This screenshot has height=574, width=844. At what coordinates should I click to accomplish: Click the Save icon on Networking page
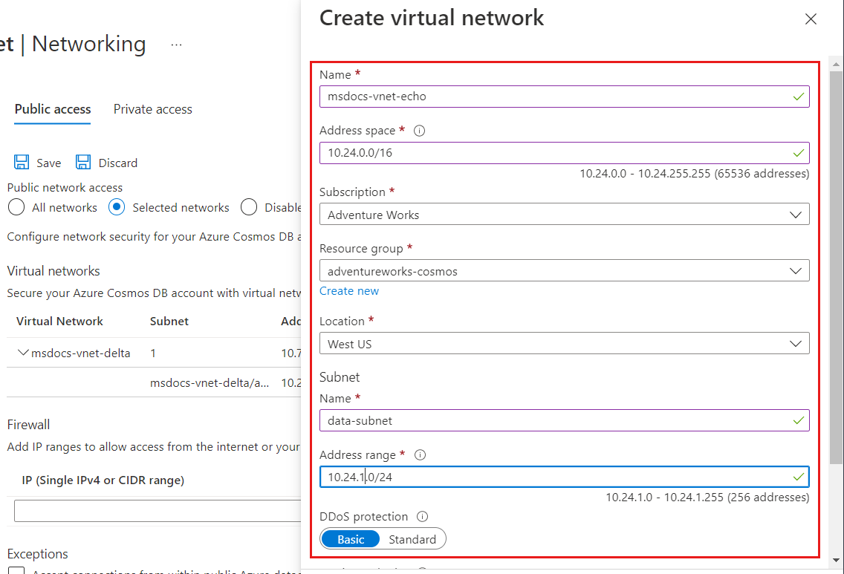22,162
